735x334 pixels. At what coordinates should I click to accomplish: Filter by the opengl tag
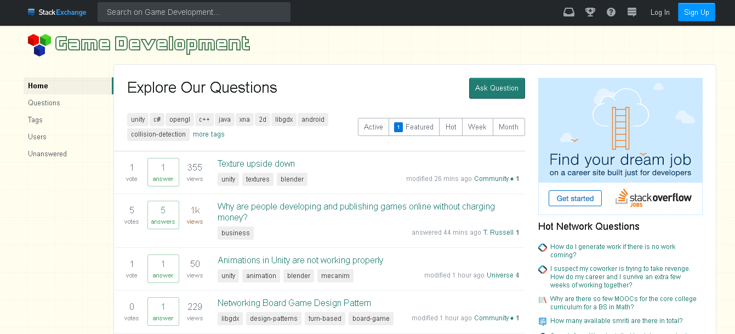point(180,120)
